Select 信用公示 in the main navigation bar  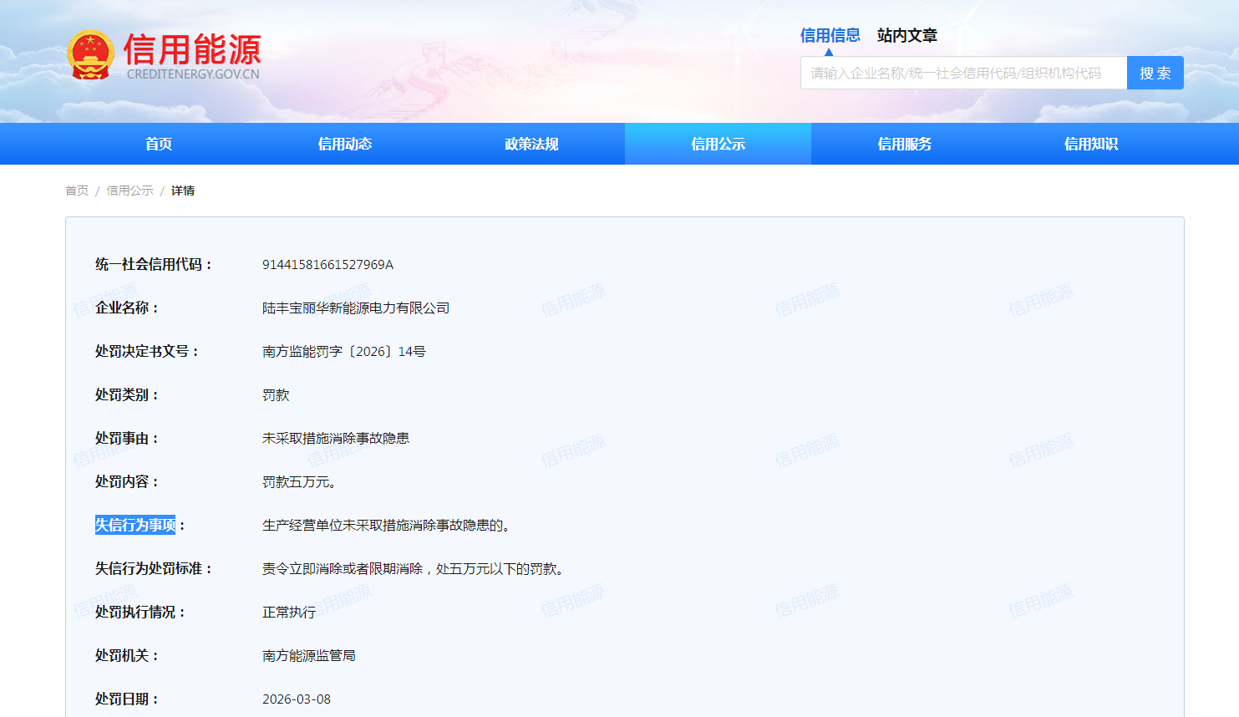pyautogui.click(x=718, y=144)
